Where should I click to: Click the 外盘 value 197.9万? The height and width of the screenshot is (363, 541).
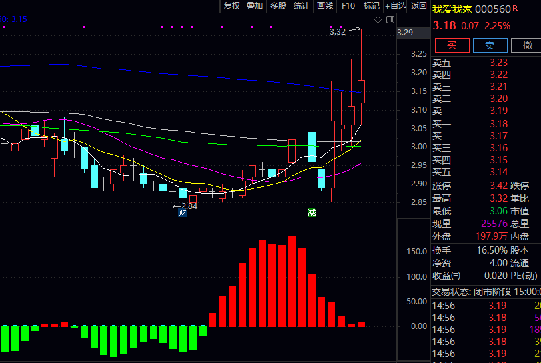pos(492,236)
